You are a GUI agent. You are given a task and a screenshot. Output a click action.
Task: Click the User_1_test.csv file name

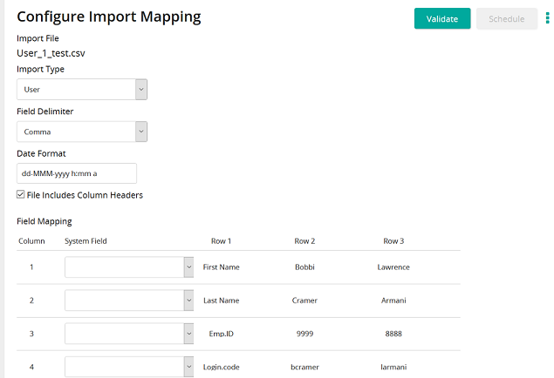pos(51,53)
